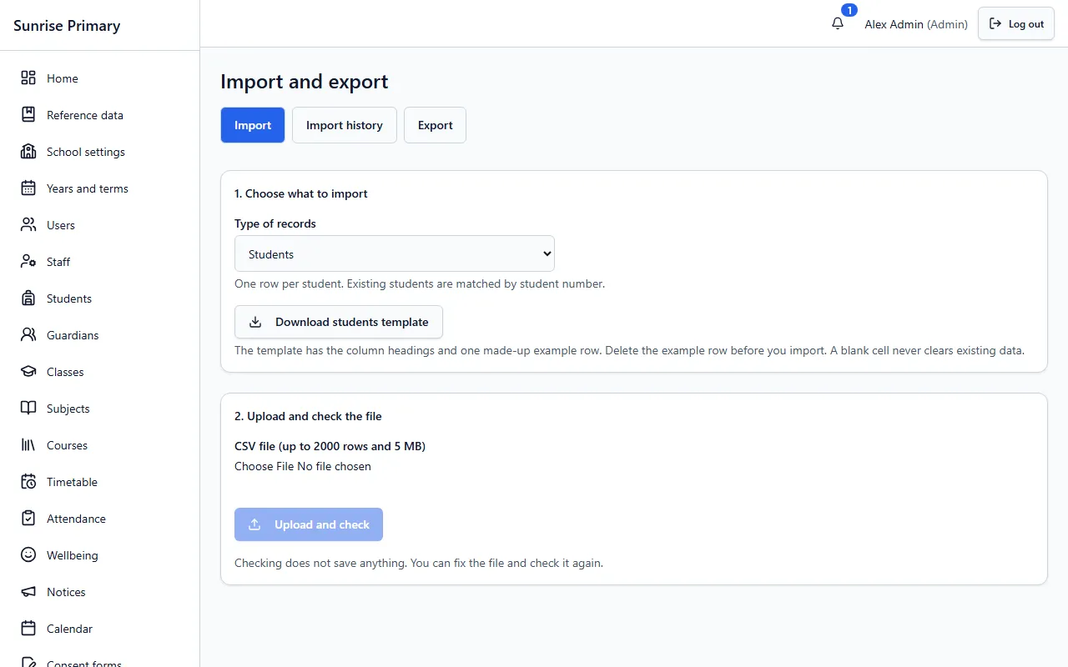This screenshot has width=1068, height=667.
Task: Log out of the admin account
Action: 1016,23
